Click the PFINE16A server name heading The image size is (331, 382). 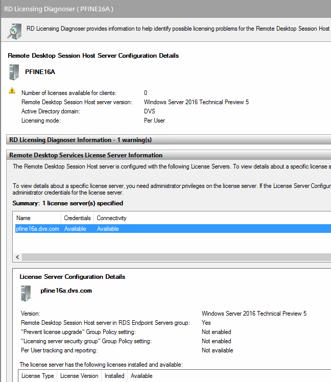(40, 72)
